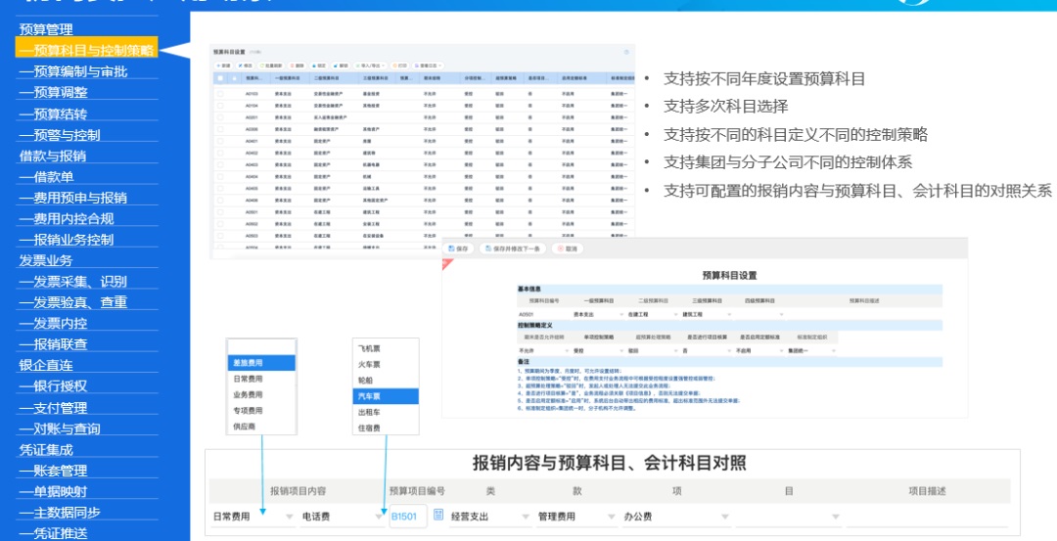Check the row A0405 checkbox
The image size is (1057, 541).
tap(220, 188)
